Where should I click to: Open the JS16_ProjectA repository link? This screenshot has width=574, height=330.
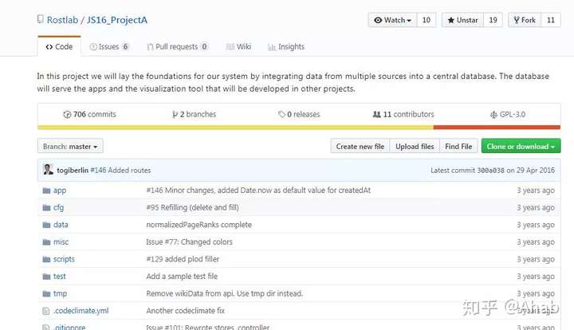[116, 20]
